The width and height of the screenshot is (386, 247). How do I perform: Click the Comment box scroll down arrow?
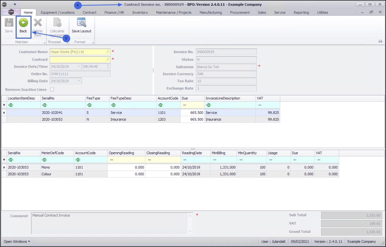[190, 231]
